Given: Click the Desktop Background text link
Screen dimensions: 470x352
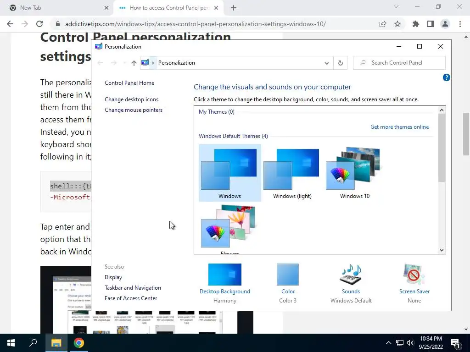Looking at the screenshot, I should 225,291.
